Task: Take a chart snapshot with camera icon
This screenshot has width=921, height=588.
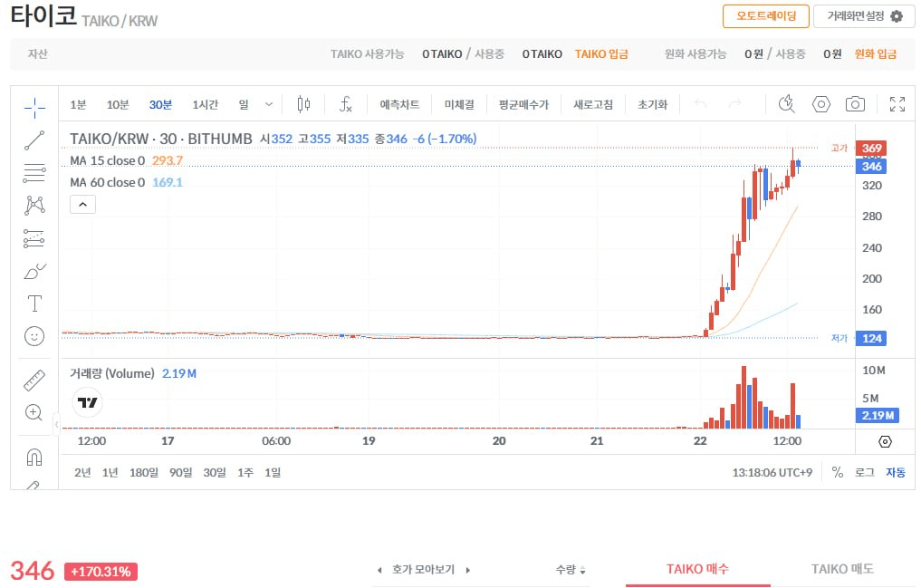Action: (855, 104)
